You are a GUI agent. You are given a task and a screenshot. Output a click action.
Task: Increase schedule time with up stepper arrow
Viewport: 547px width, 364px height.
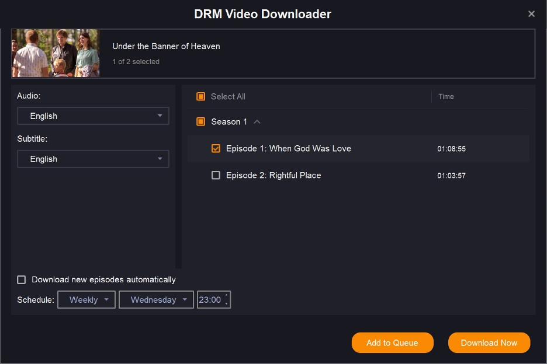(226, 295)
